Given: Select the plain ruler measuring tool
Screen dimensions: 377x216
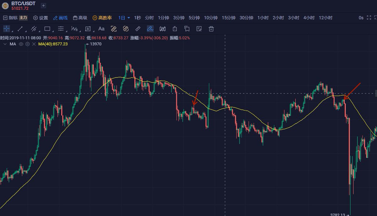Looking at the screenshot, I should pyautogui.click(x=138, y=29).
